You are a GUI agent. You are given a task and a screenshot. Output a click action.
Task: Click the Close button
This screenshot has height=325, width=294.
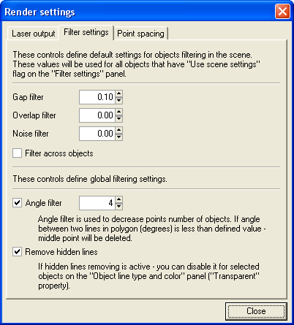point(256,311)
